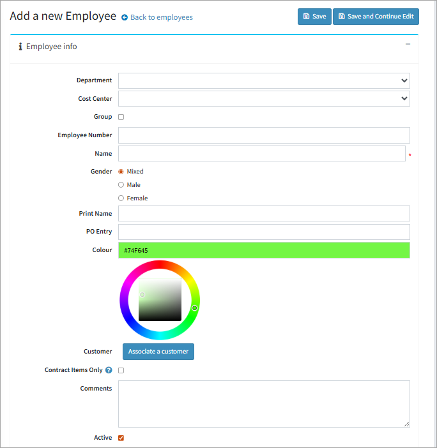Tick the Group checkbox
The width and height of the screenshot is (437, 448).
[121, 117]
